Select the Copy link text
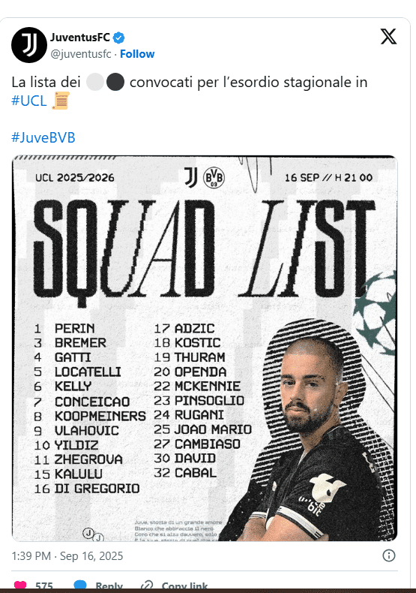 click(184, 586)
